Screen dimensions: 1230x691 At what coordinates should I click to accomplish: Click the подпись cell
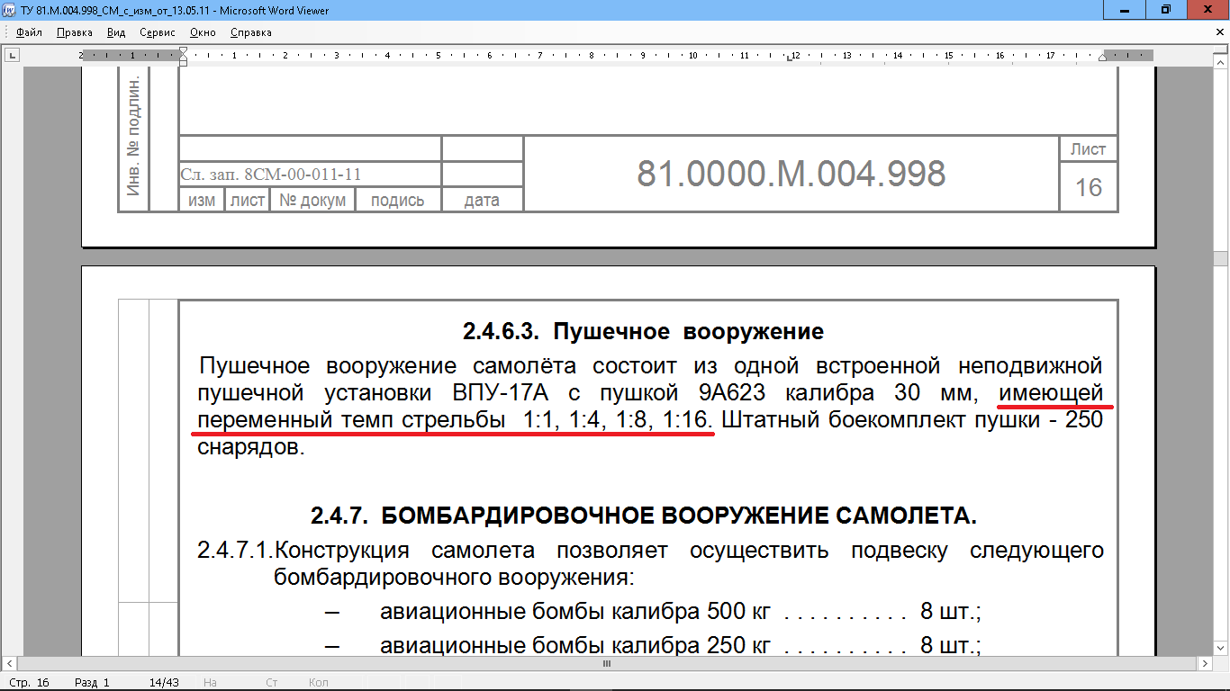click(x=397, y=200)
